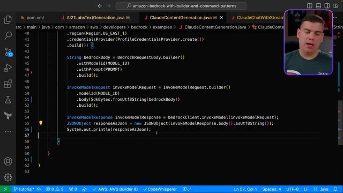Viewport: 343px width, 193px height.
Task: Switch to ClaudeChatWithStream tab
Action: point(257,18)
